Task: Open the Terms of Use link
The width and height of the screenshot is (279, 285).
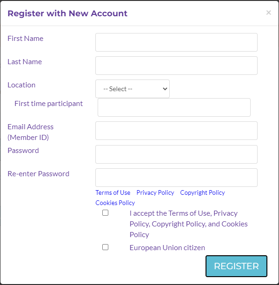Action: pyautogui.click(x=113, y=192)
